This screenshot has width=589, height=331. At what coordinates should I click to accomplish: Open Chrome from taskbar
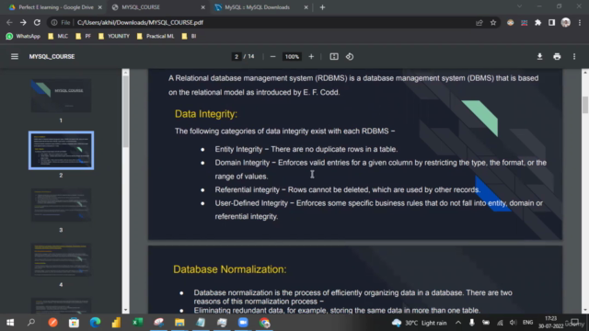pyautogui.click(x=264, y=323)
